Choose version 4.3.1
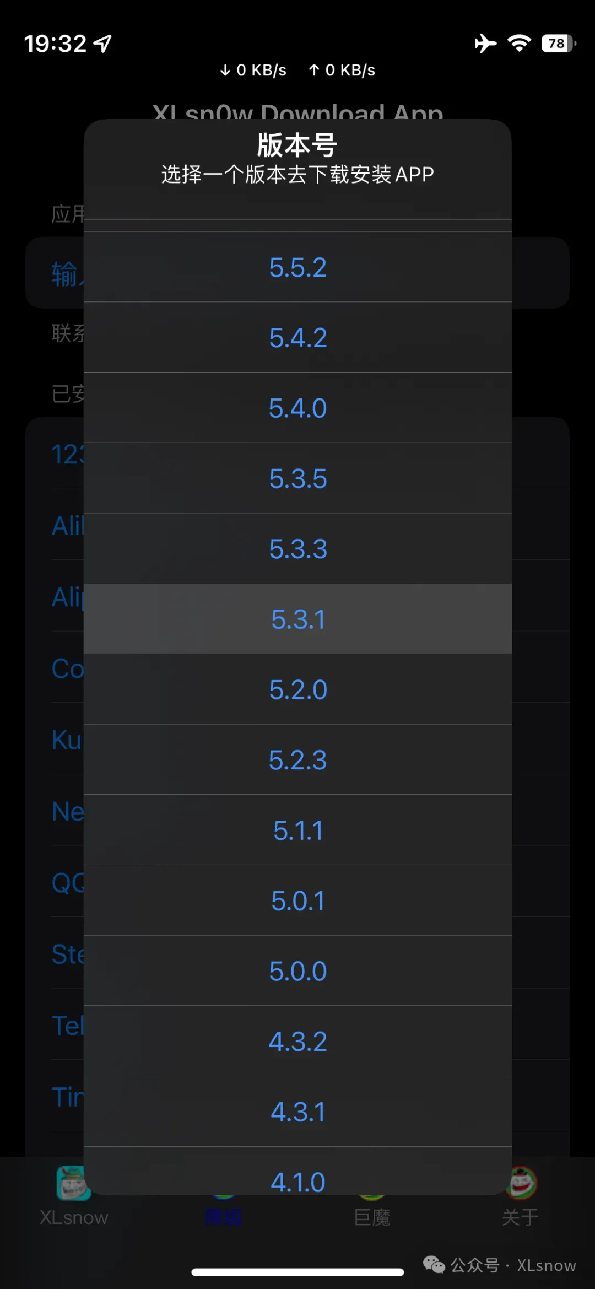 pos(297,1112)
